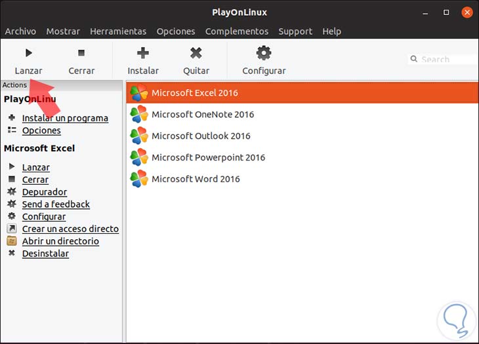479x344 pixels.
Task: Click the Cerrar stop icon in toolbar
Action: point(81,53)
